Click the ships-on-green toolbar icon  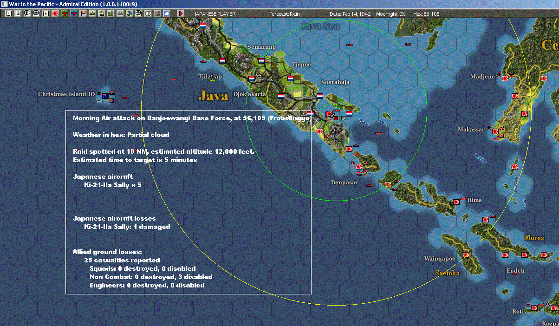tap(120, 13)
